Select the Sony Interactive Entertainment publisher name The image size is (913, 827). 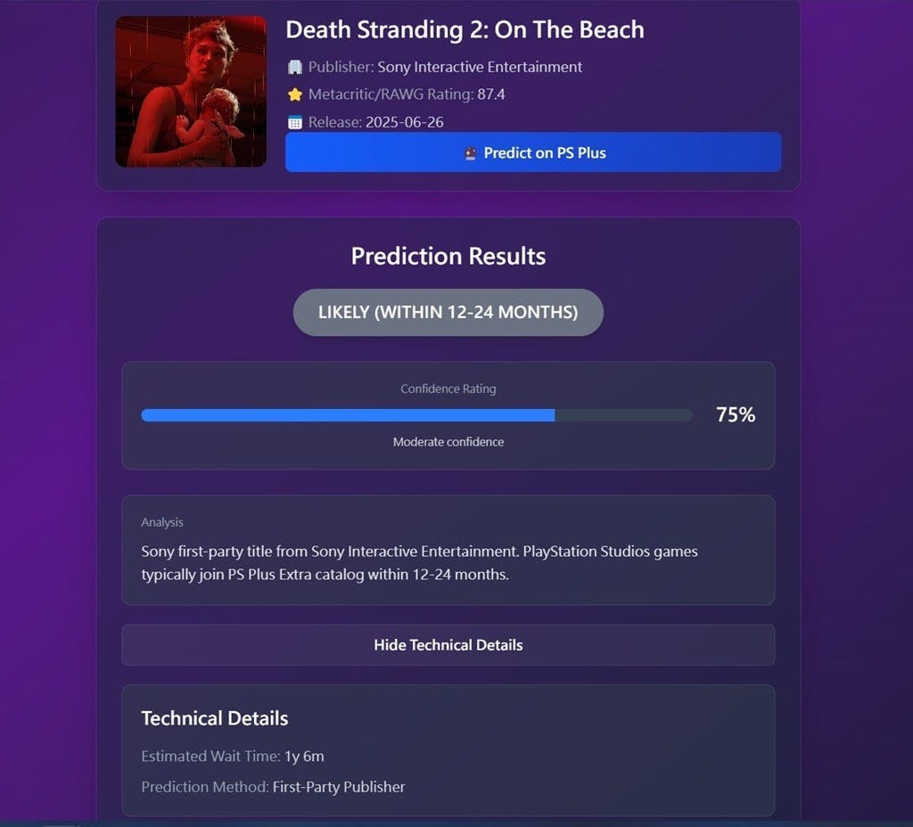[480, 67]
